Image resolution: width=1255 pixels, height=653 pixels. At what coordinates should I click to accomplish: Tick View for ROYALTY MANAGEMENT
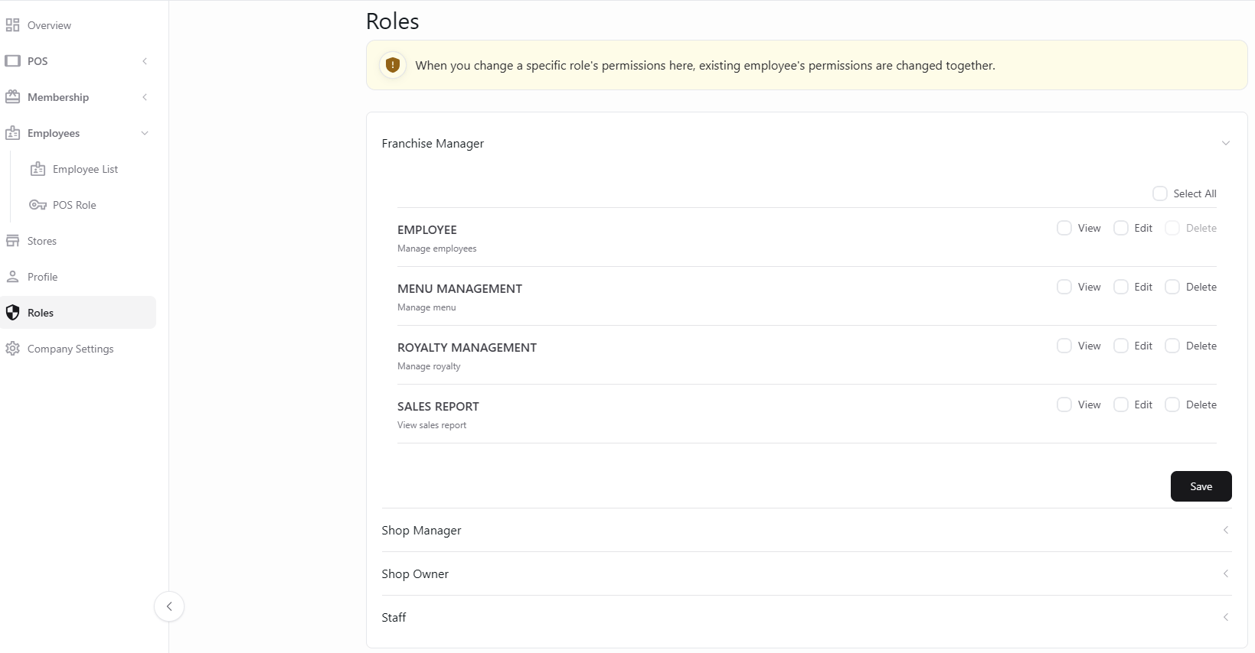pyautogui.click(x=1064, y=346)
